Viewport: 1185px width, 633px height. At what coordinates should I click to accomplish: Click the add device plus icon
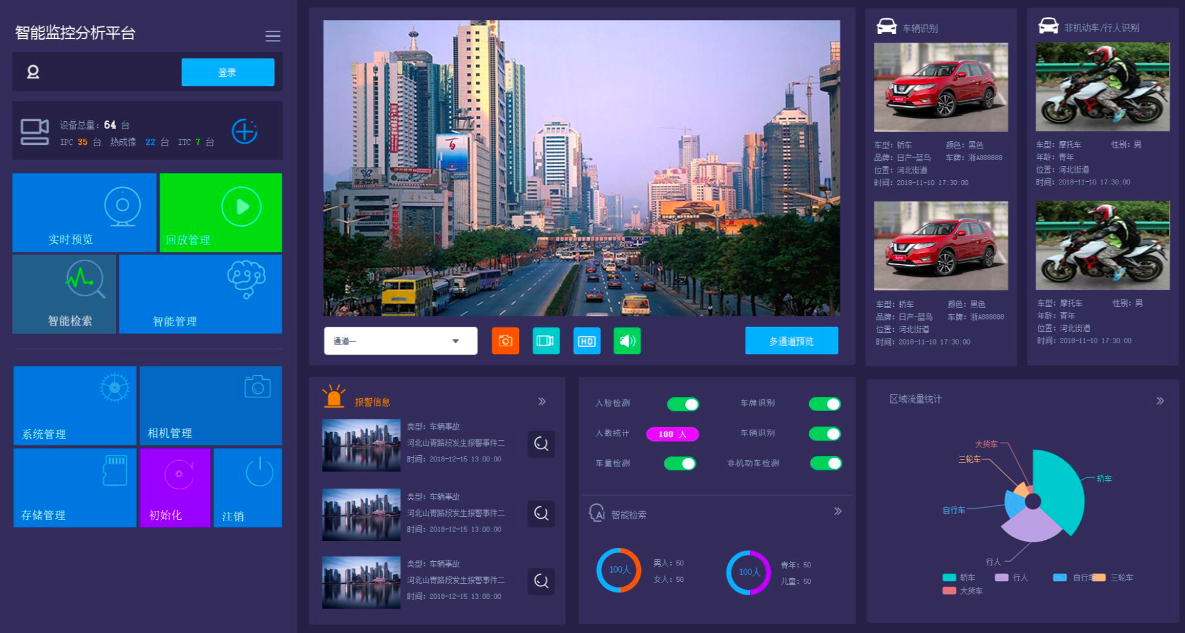point(244,131)
